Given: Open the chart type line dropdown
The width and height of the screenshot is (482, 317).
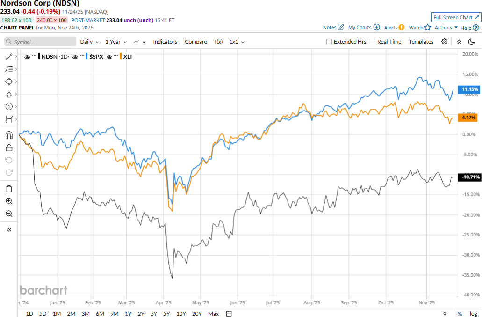Looking at the screenshot, I should (140, 42).
